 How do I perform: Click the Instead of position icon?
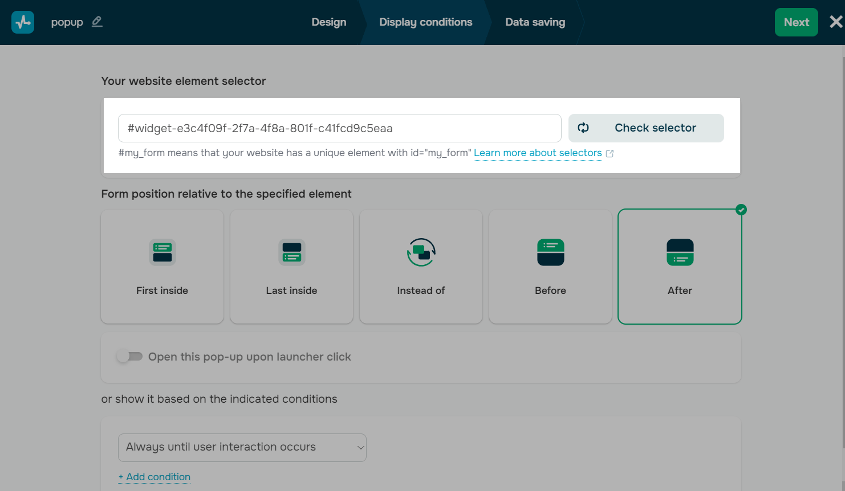point(421,252)
